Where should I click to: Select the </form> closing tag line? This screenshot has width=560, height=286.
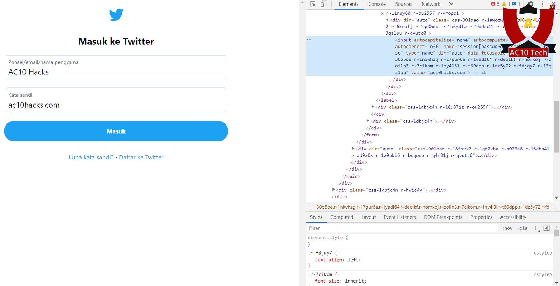pyautogui.click(x=370, y=135)
